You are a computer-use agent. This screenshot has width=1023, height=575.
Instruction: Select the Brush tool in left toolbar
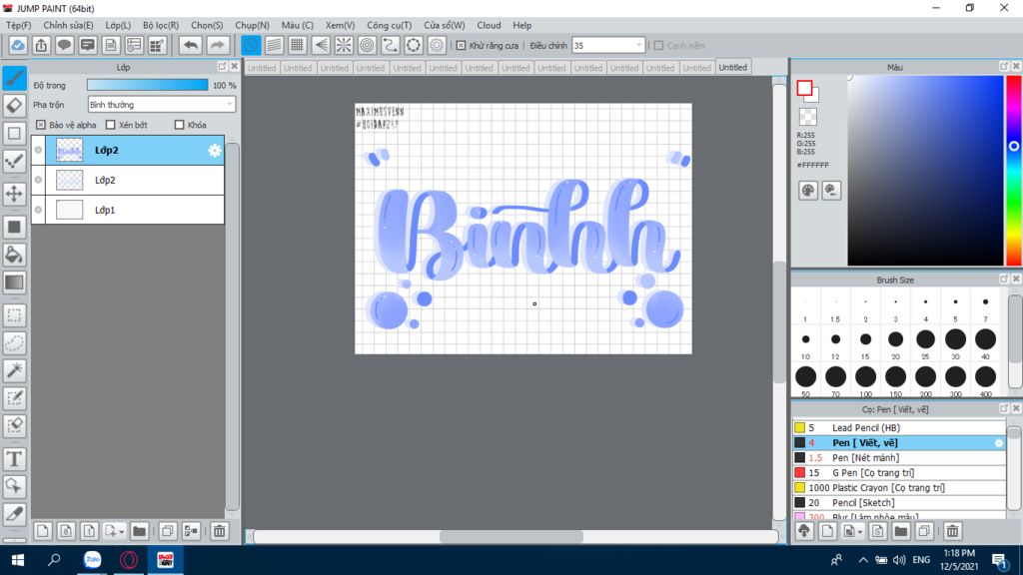point(14,78)
